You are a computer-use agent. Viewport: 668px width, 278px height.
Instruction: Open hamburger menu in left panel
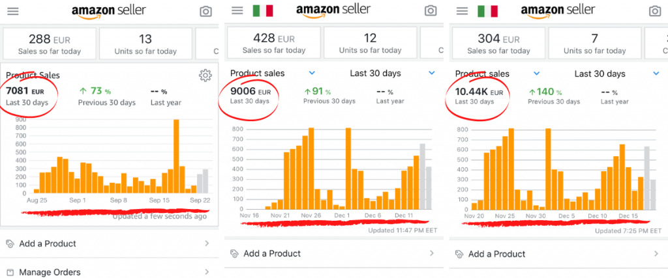pyautogui.click(x=12, y=12)
